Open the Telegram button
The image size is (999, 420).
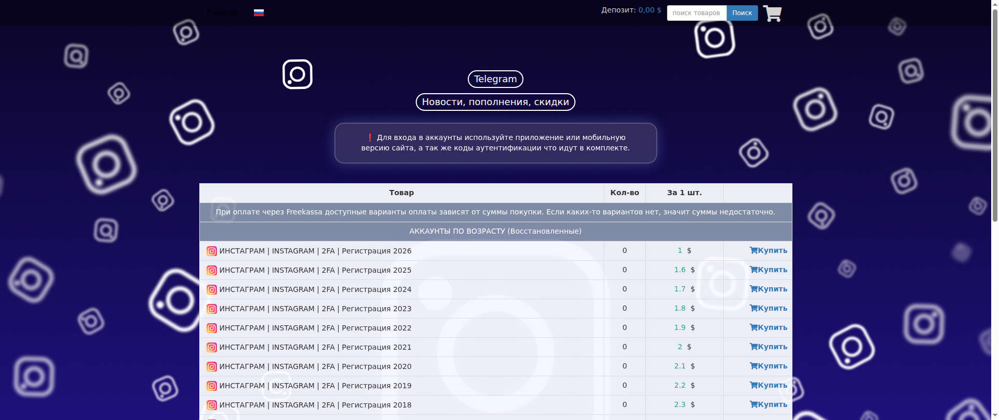coord(495,79)
